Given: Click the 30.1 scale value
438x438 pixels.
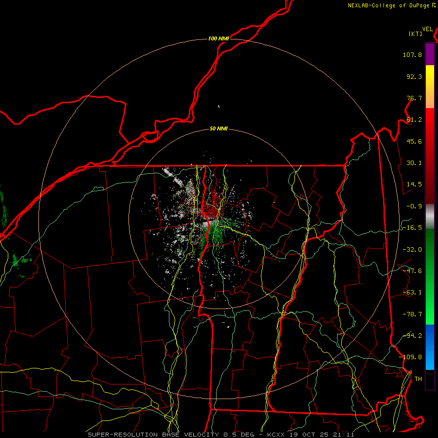Looking at the screenshot, I should coord(414,163).
